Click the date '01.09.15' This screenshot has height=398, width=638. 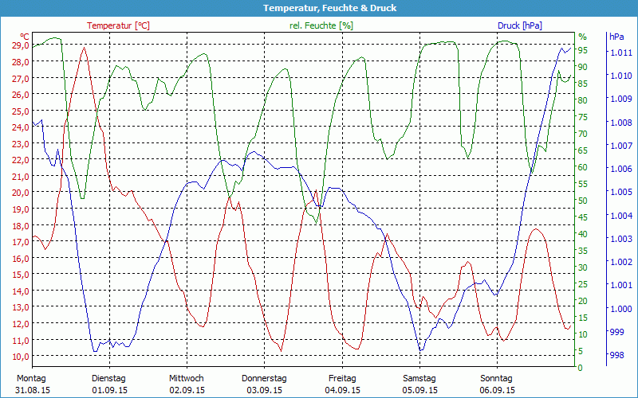click(x=110, y=390)
